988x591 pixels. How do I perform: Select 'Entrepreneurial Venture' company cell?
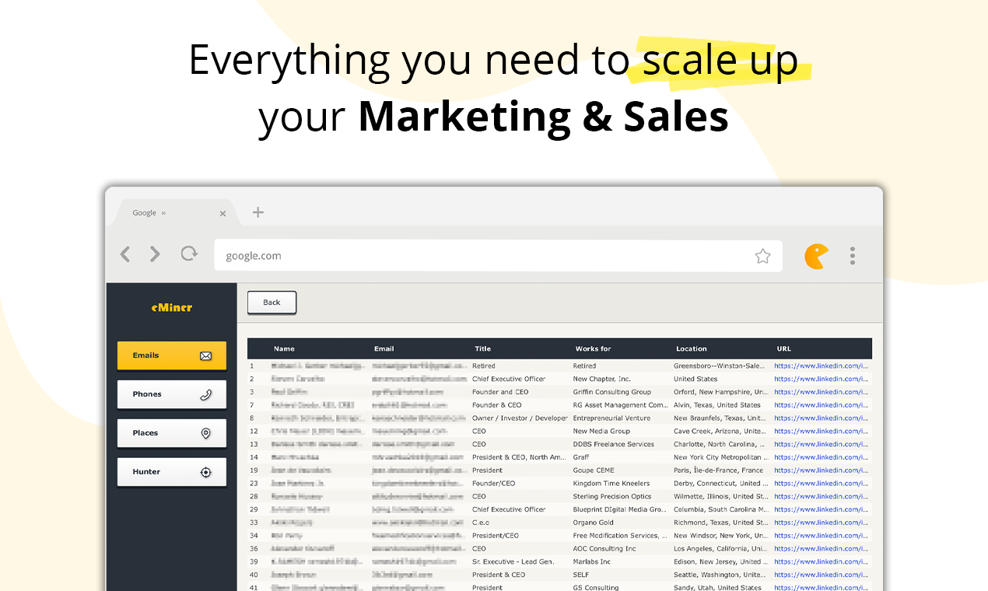[611, 418]
